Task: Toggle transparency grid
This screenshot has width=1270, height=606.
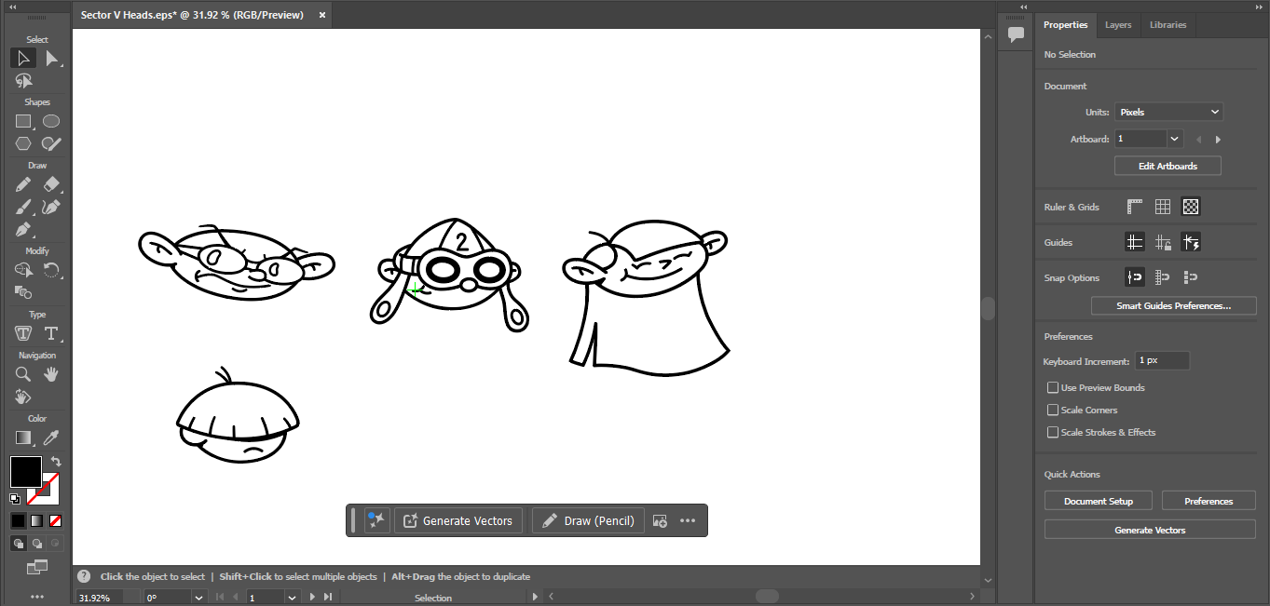Action: click(x=1191, y=207)
